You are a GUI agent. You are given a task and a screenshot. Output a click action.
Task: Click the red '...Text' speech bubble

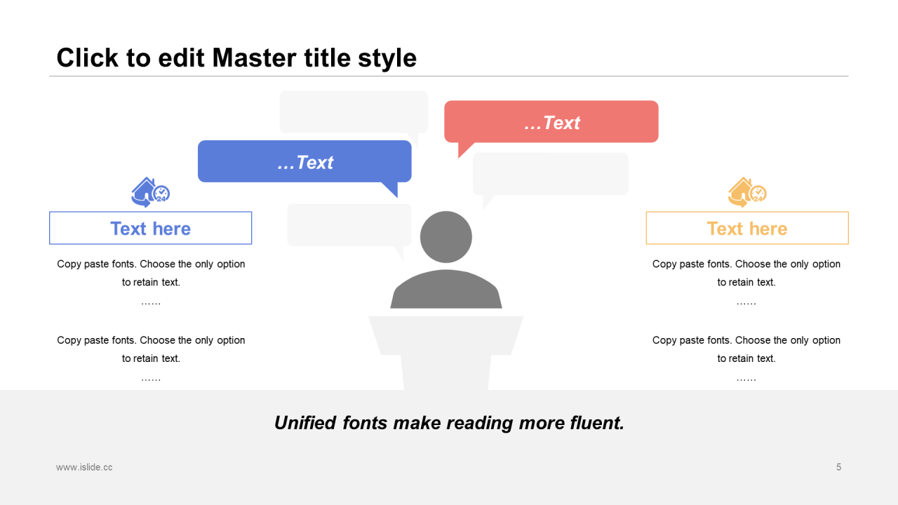pyautogui.click(x=551, y=122)
